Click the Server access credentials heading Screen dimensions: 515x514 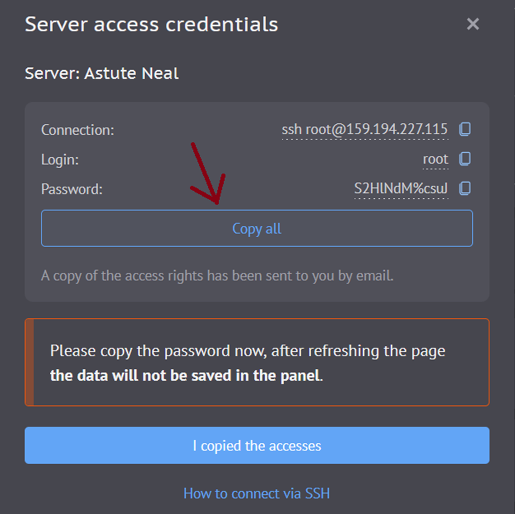151,24
